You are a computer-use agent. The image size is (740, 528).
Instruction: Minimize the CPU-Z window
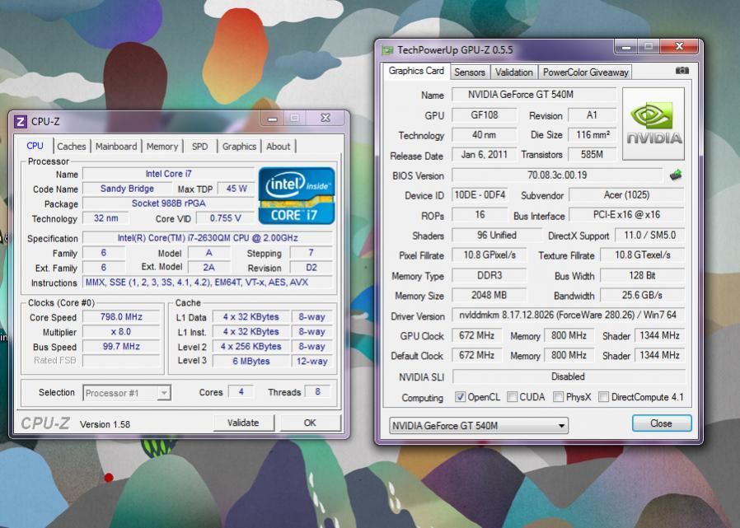point(272,118)
